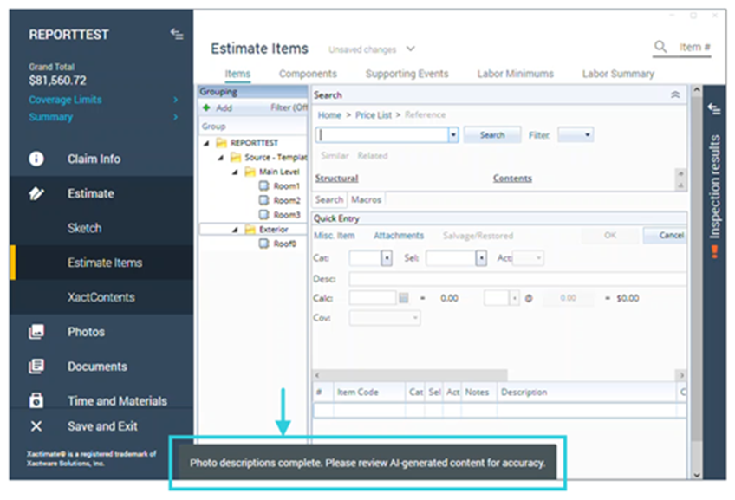Viewport: 735px width, 500px height.
Task: Open the Cat dropdown arrow
Action: pyautogui.click(x=387, y=258)
